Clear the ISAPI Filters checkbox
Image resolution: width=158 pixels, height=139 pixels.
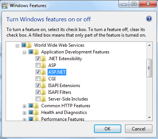coord(38,92)
